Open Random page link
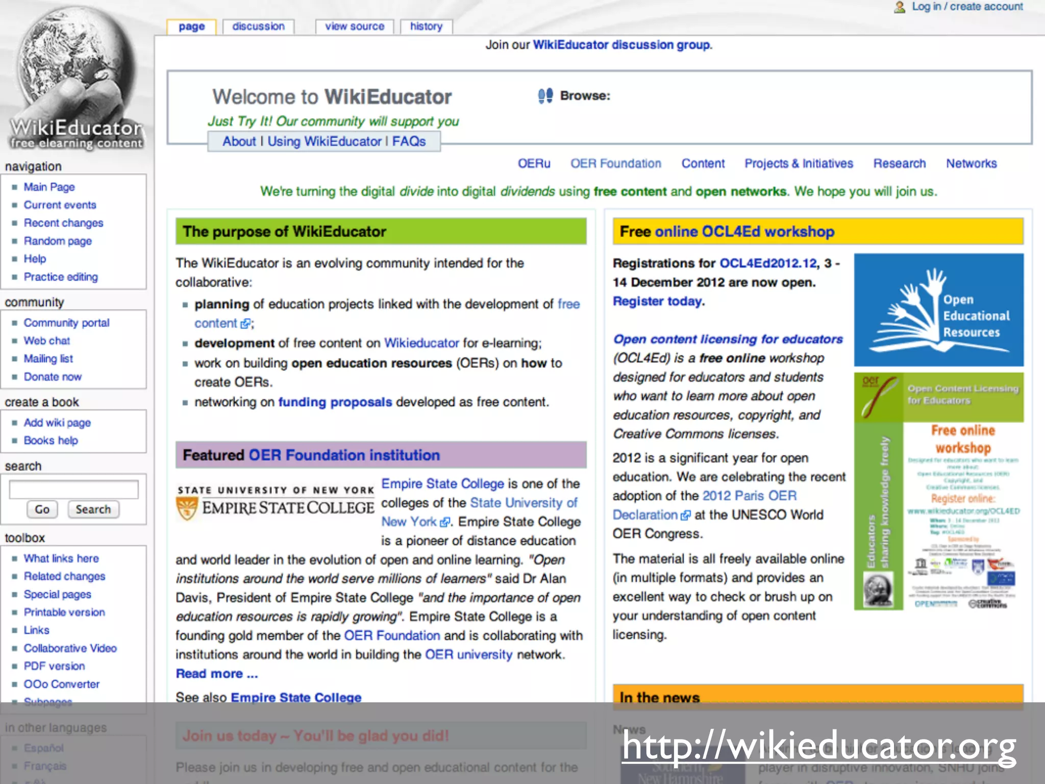The width and height of the screenshot is (1045, 784). pyautogui.click(x=58, y=241)
